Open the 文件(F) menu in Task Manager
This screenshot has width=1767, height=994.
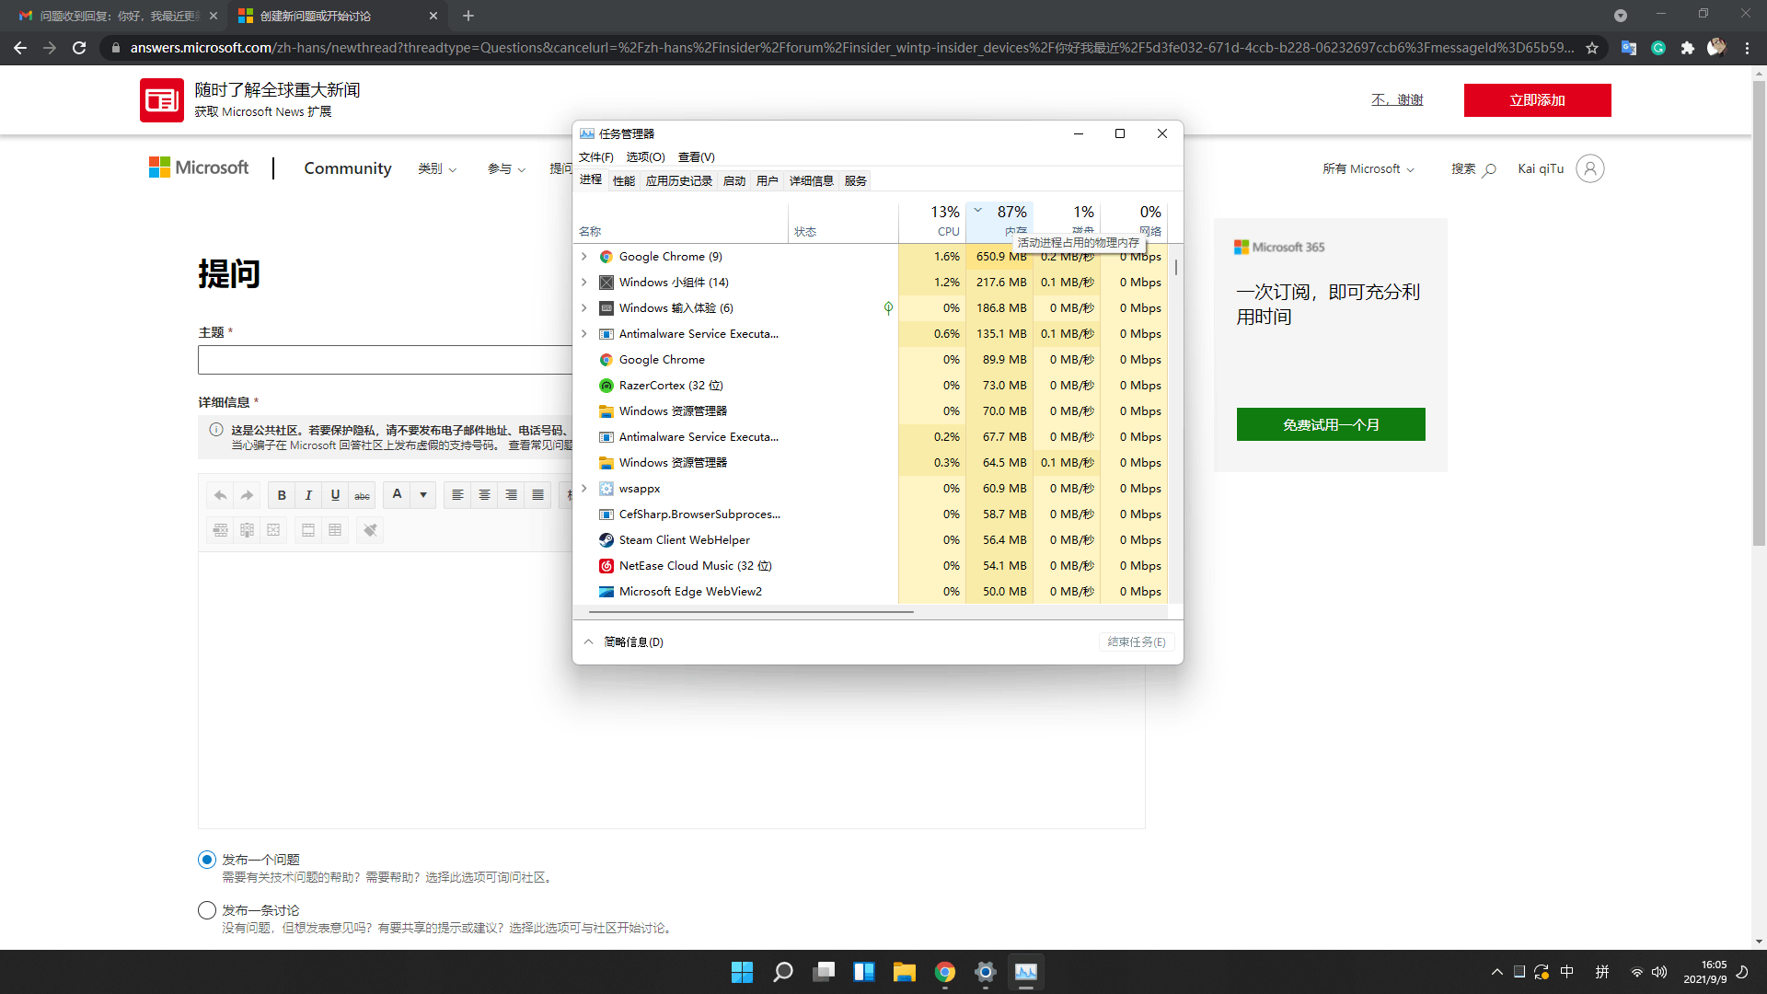coord(595,157)
